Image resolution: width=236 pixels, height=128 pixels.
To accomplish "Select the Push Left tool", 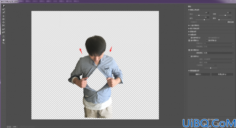I will (3, 25).
